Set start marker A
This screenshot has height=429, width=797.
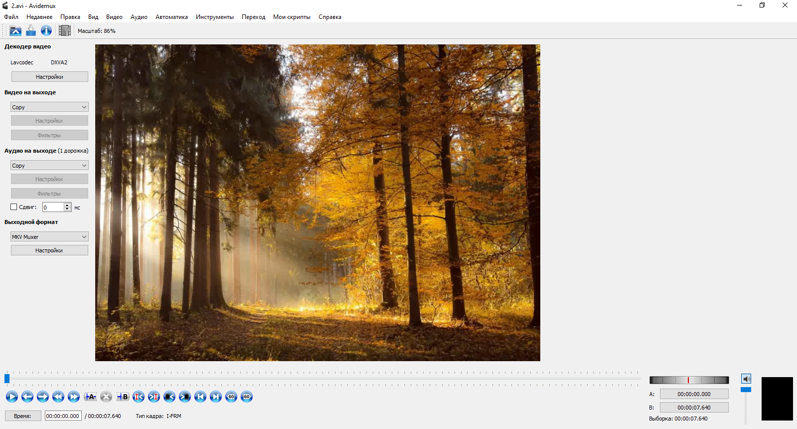click(90, 397)
